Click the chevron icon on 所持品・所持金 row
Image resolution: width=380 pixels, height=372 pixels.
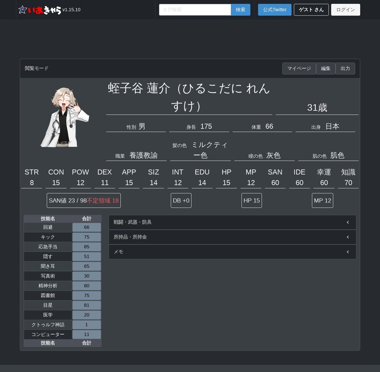[x=348, y=237]
